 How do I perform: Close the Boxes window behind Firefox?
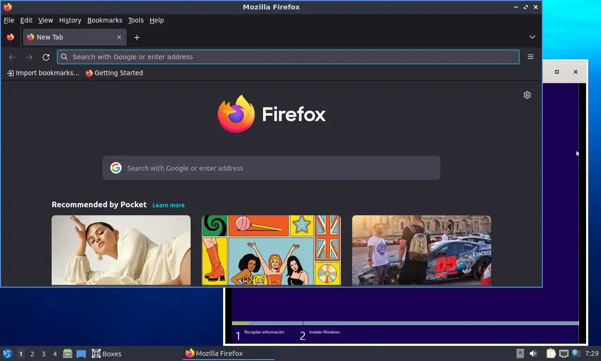click(x=575, y=72)
